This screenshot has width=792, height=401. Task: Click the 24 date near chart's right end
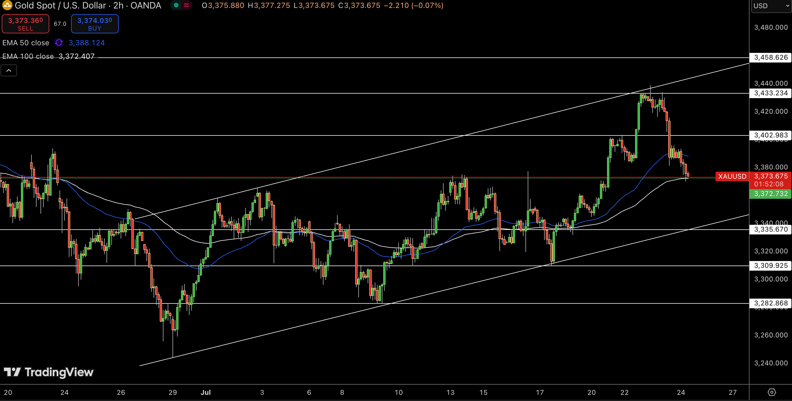click(x=681, y=393)
